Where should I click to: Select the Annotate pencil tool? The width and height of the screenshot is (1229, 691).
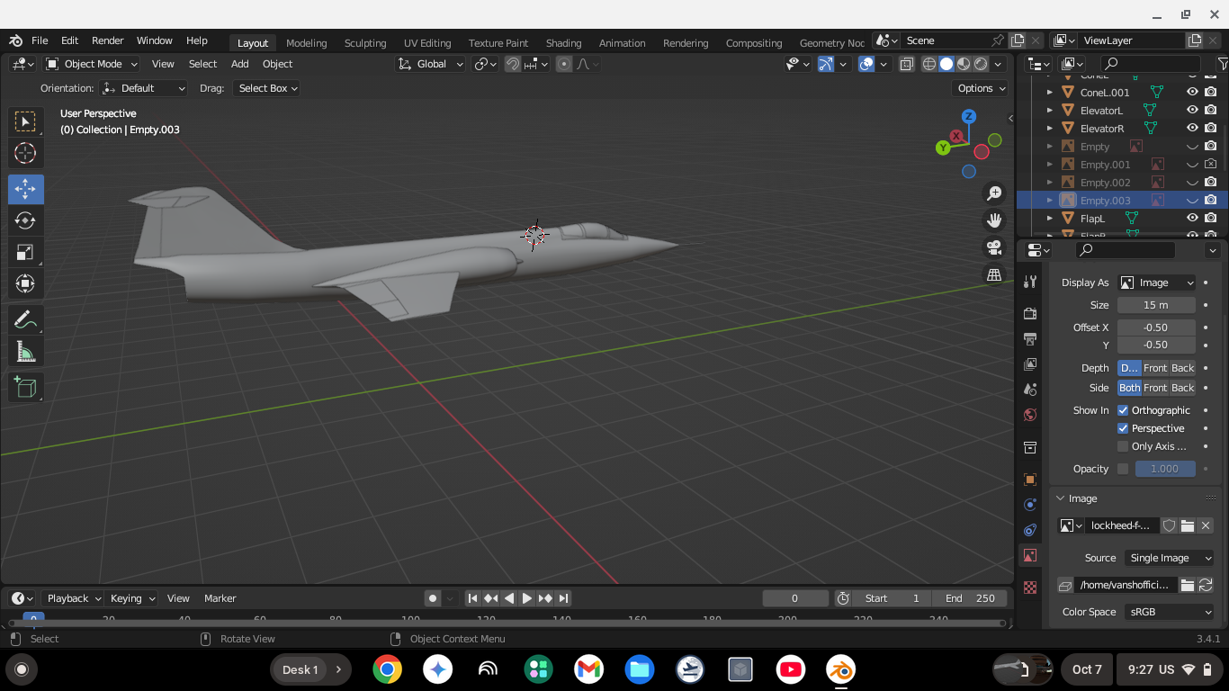point(25,319)
